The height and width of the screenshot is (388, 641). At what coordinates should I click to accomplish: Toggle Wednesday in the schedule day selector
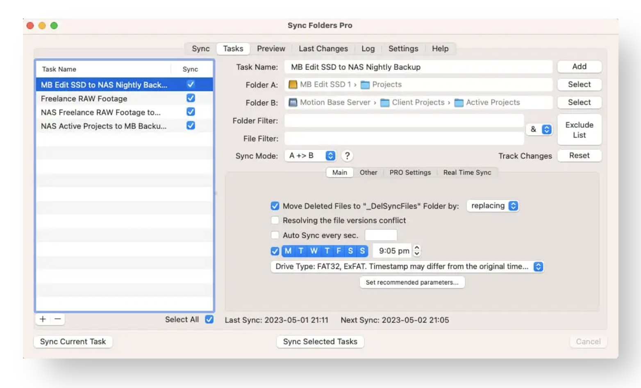[x=314, y=251]
